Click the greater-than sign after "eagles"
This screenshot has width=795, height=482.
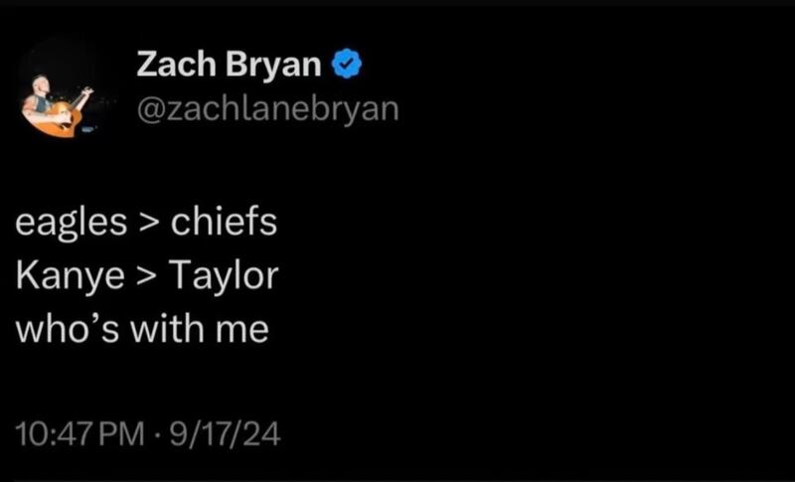tap(143, 224)
